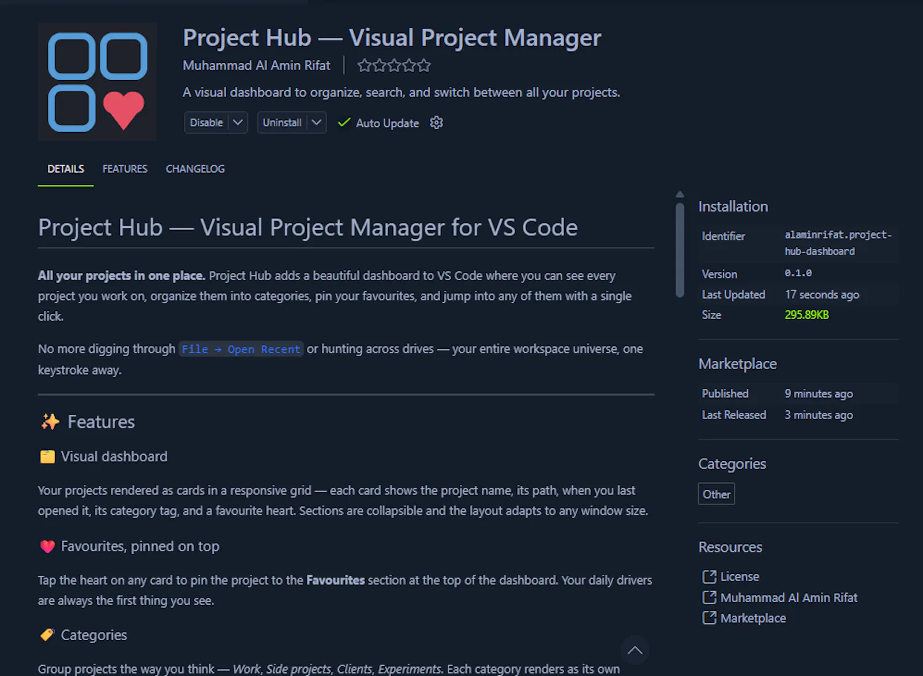
Task: Open the Marketplace resource link
Action: 753,618
